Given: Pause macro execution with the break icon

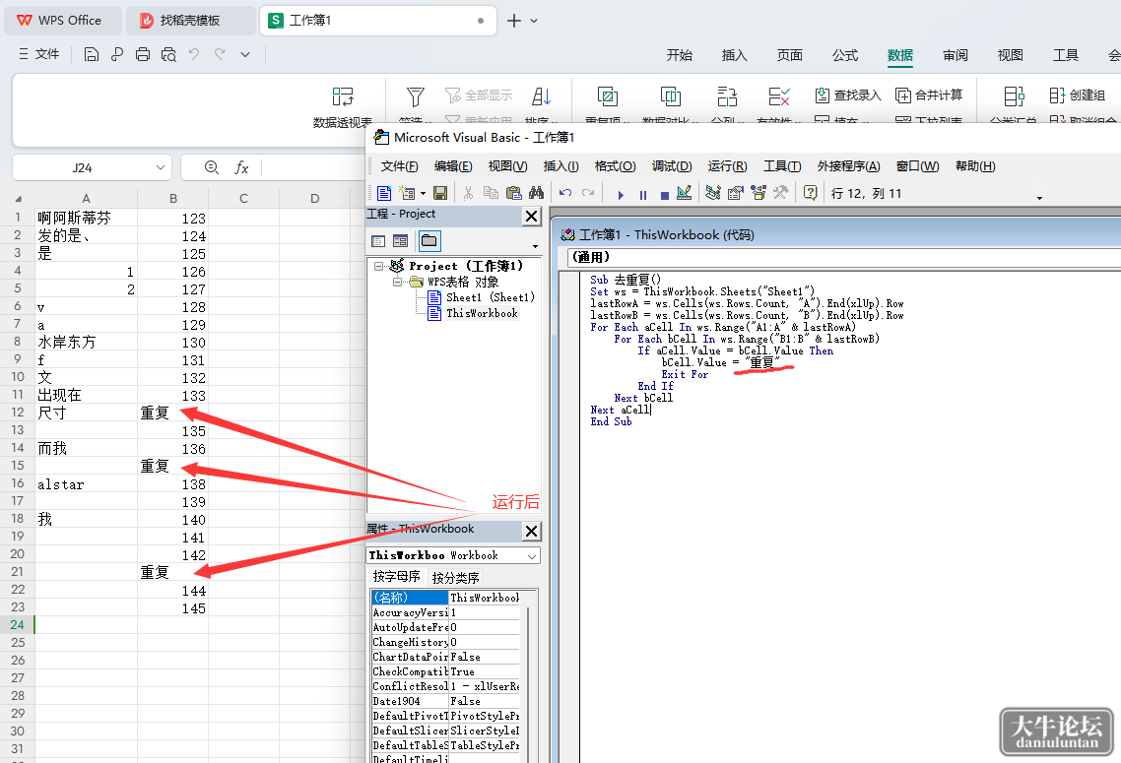Looking at the screenshot, I should point(642,194).
